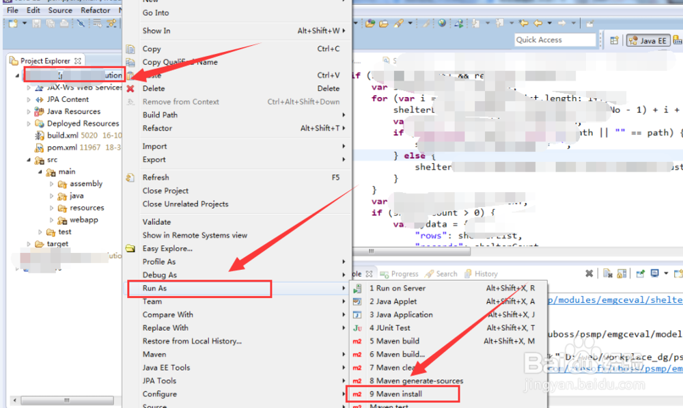This screenshot has height=408, width=683.
Task: Select 8 Maven generate-sources option
Action: click(448, 381)
